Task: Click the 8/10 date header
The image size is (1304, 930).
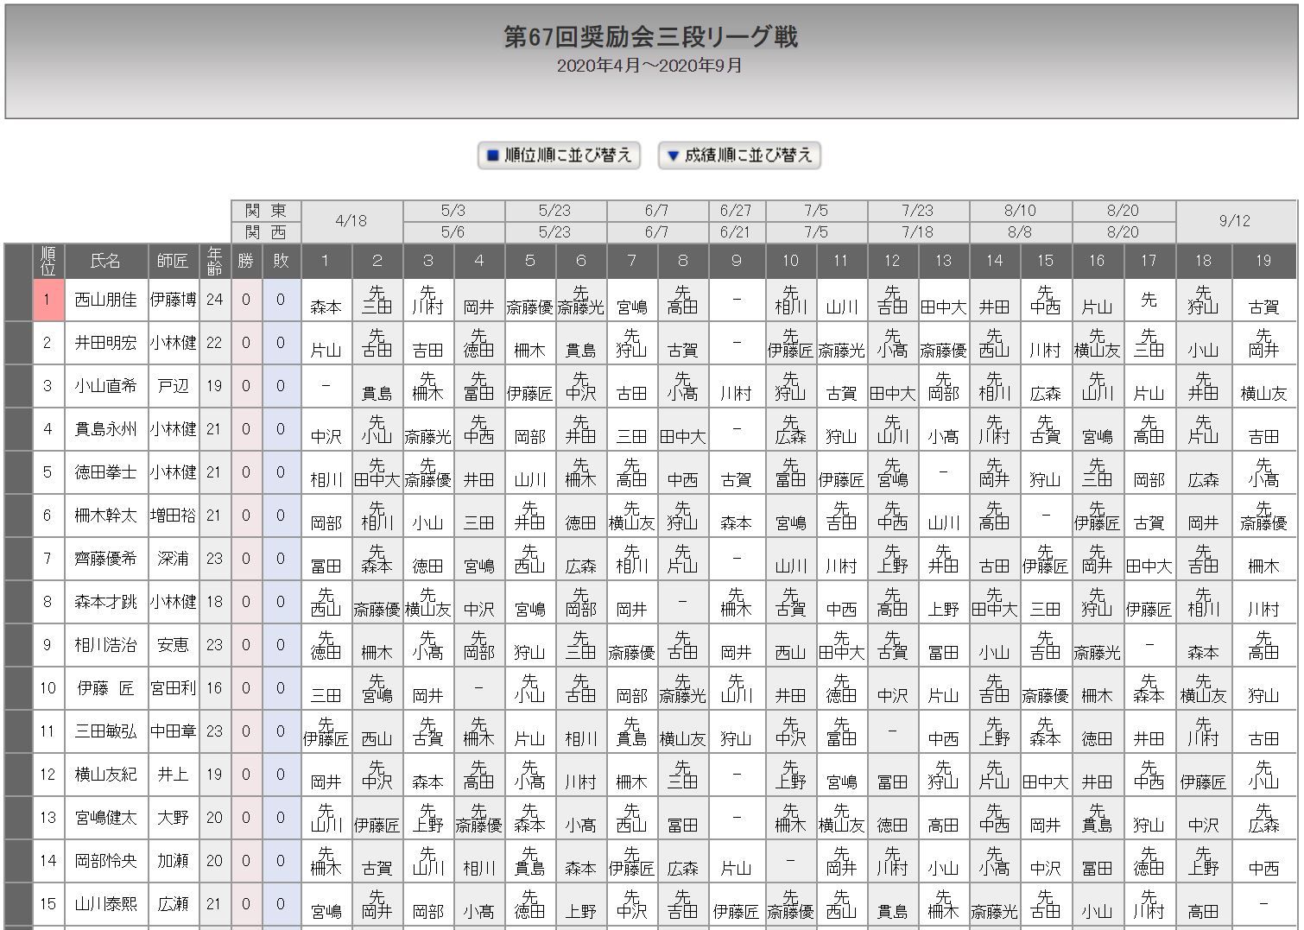Action: click(x=1020, y=211)
